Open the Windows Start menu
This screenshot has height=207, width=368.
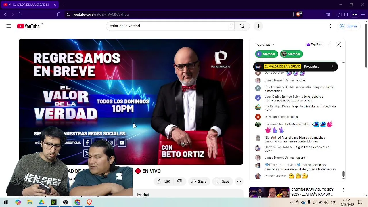(6, 202)
